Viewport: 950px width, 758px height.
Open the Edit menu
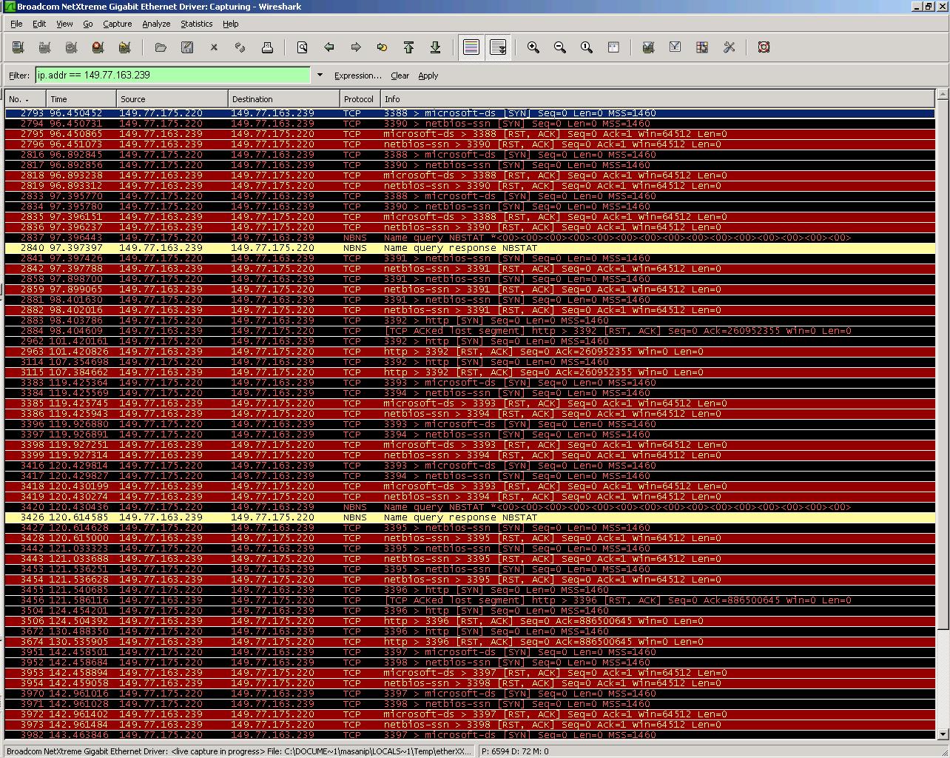[x=39, y=24]
